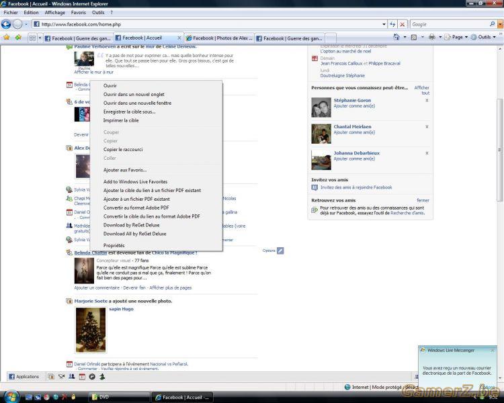Click the browser Forward arrow button
This screenshot has height=403, width=504.
[x=17, y=24]
